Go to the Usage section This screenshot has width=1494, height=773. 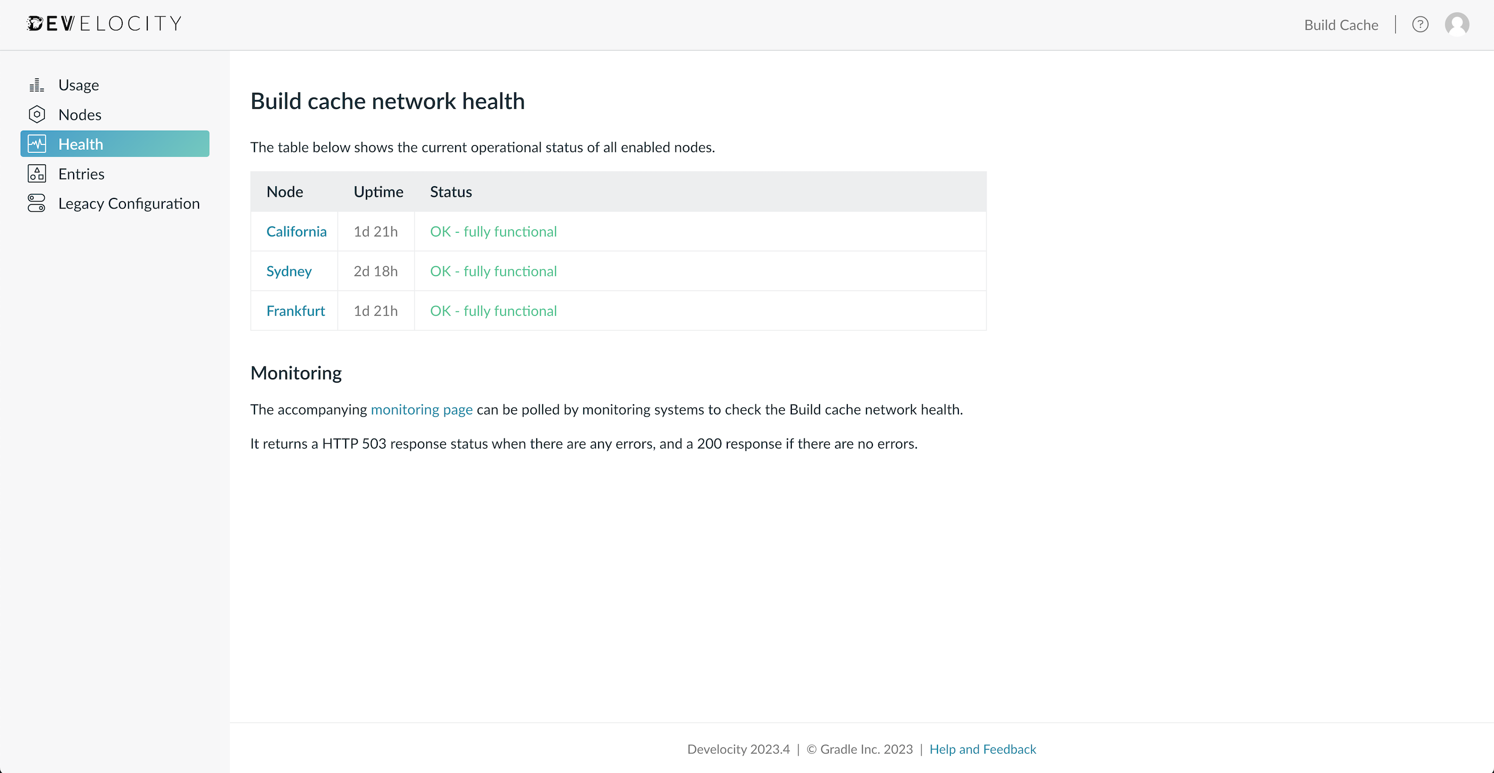[79, 85]
